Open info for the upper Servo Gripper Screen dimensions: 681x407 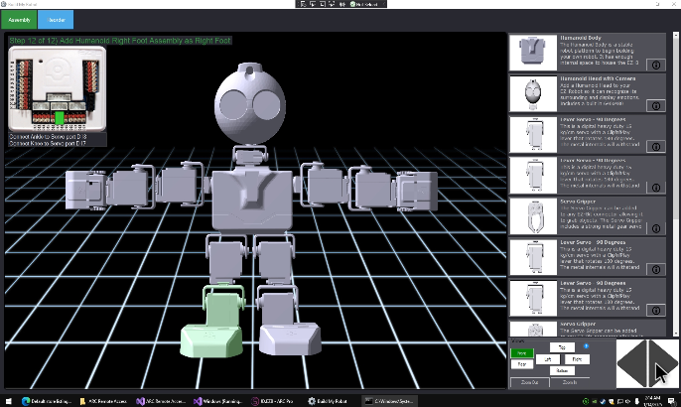656,228
